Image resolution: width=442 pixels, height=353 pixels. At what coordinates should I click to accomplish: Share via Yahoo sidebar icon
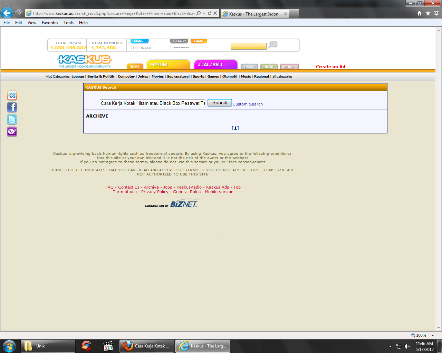pyautogui.click(x=12, y=132)
